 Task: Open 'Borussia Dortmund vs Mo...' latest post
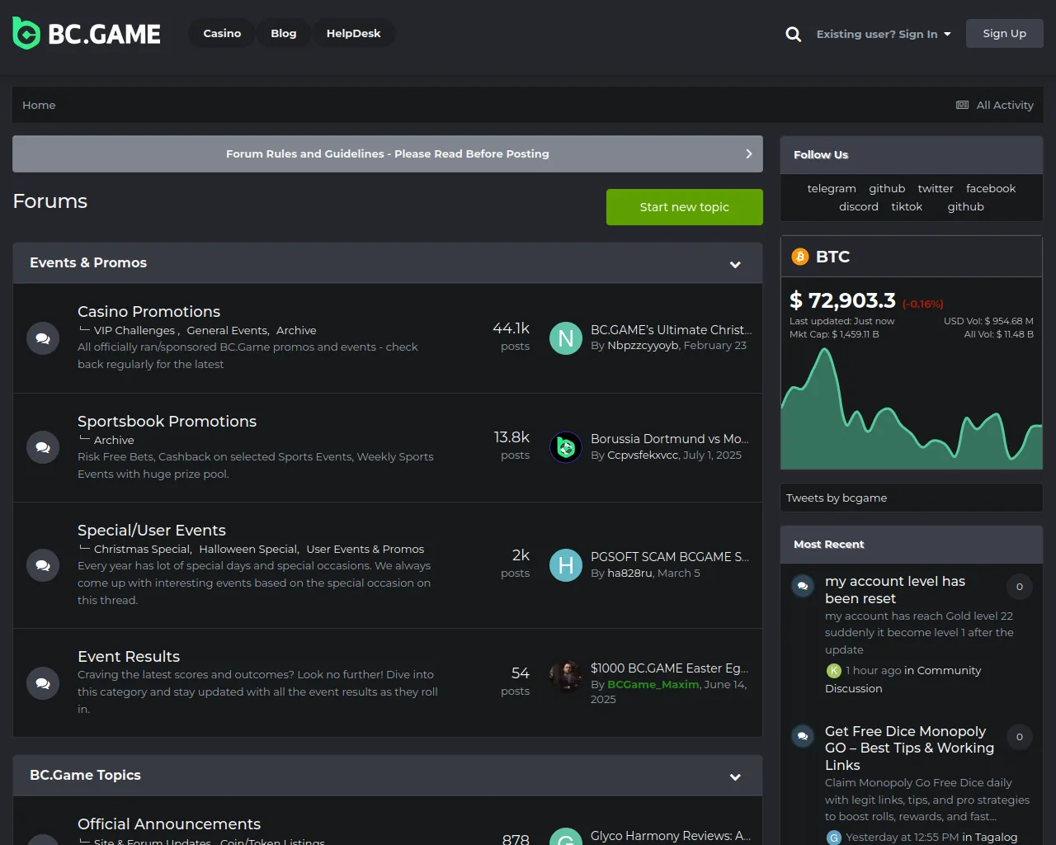click(x=670, y=438)
